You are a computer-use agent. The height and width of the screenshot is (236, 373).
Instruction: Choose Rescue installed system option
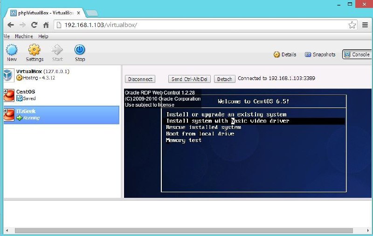203,127
